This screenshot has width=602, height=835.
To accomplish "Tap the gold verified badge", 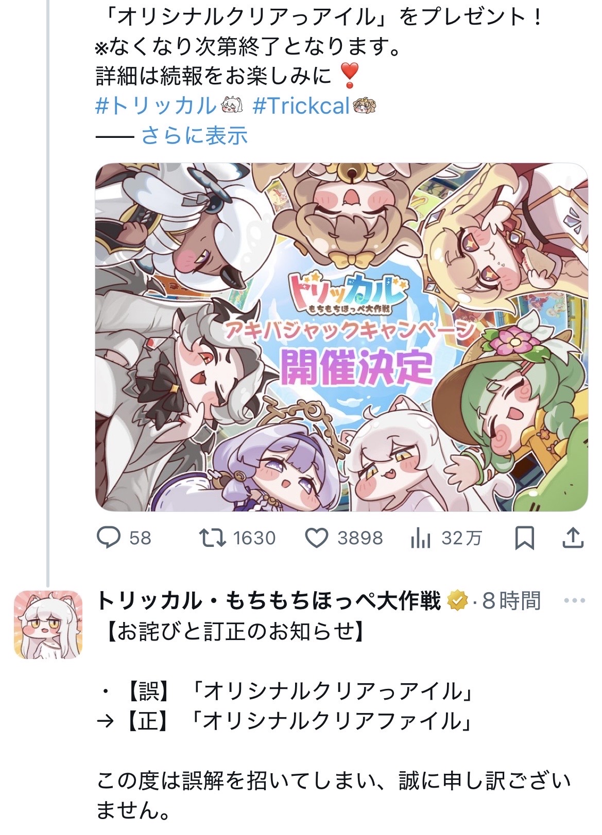I will (457, 601).
